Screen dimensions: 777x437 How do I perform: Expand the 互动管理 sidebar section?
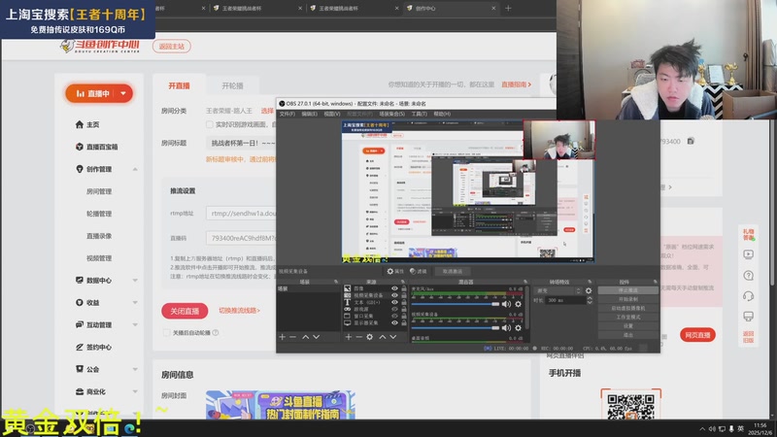(135, 325)
